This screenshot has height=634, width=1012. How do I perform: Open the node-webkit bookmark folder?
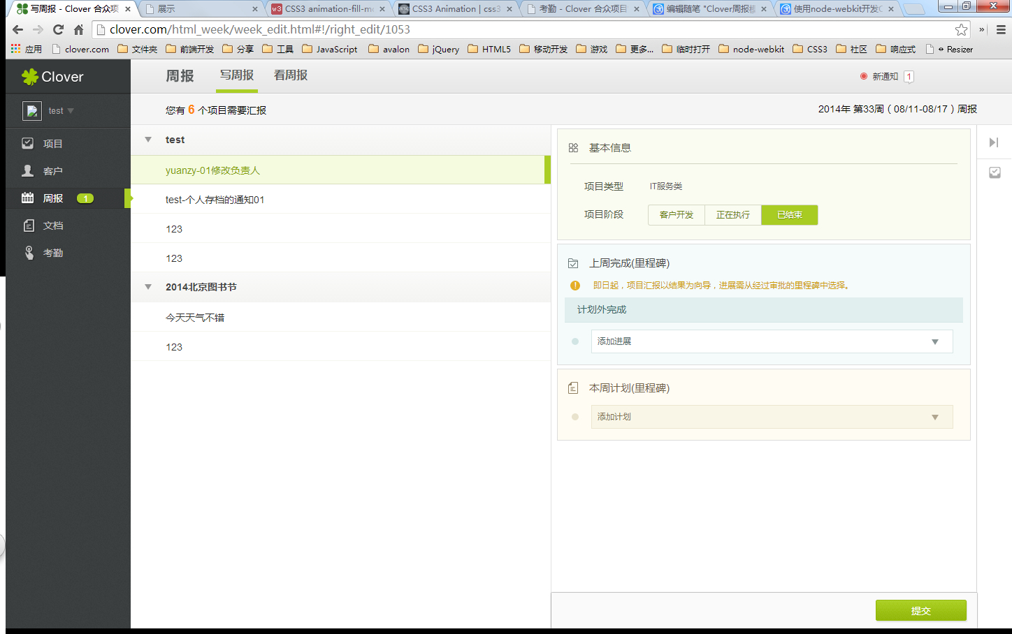(x=751, y=49)
